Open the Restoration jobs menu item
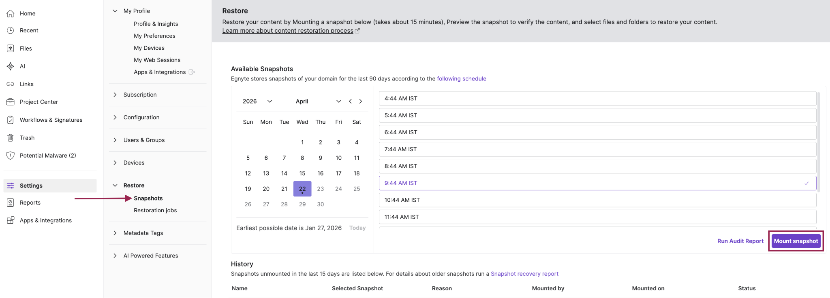Screen dimensions: 830x298 coord(155,210)
